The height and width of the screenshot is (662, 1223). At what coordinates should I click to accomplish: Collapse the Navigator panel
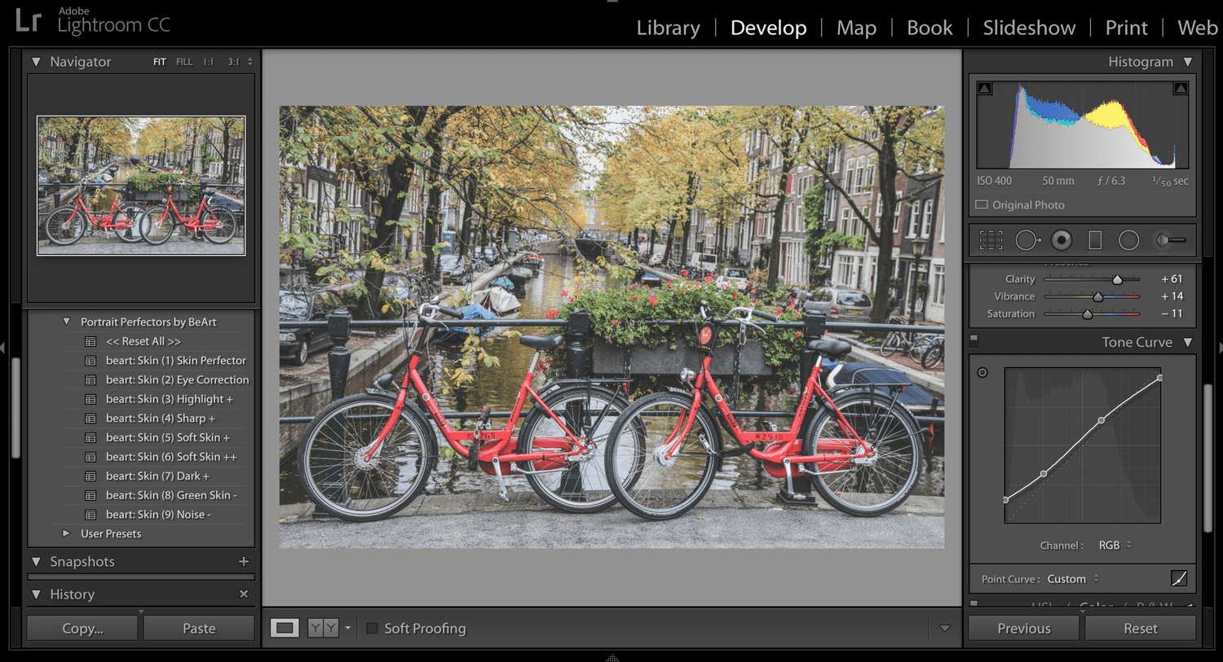(x=36, y=61)
